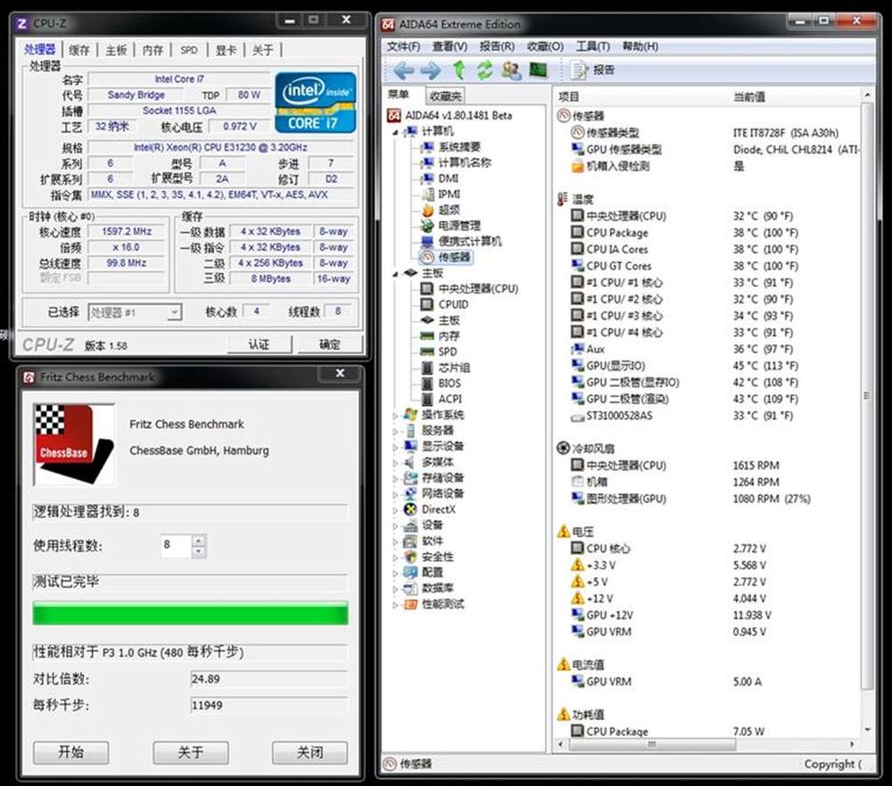
Task: Click the AIDA64 back arrow icon
Action: click(403, 70)
